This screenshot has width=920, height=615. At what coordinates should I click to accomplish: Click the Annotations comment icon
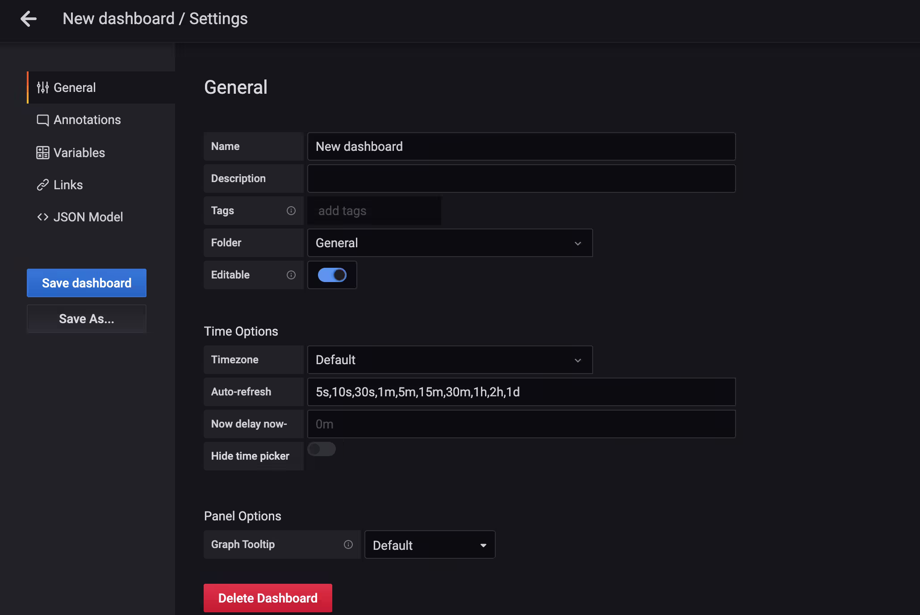43,120
